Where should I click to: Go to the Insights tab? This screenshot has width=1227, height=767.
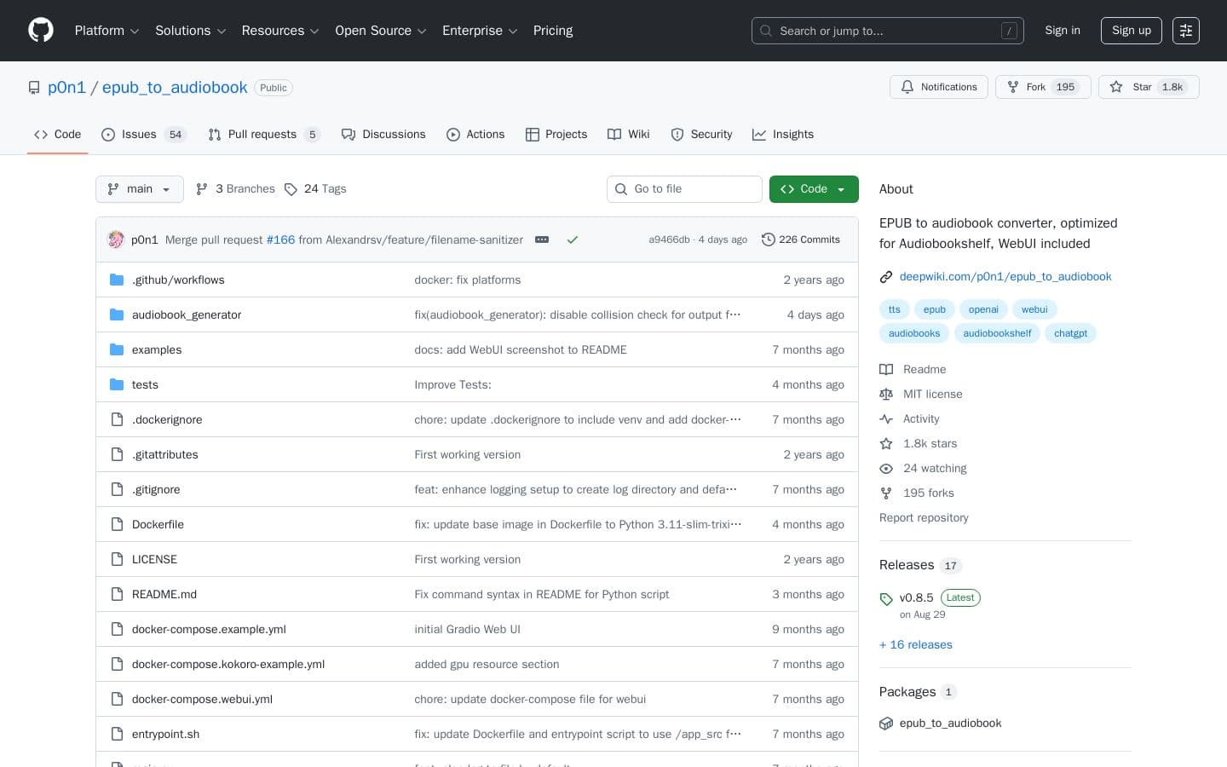783,135
